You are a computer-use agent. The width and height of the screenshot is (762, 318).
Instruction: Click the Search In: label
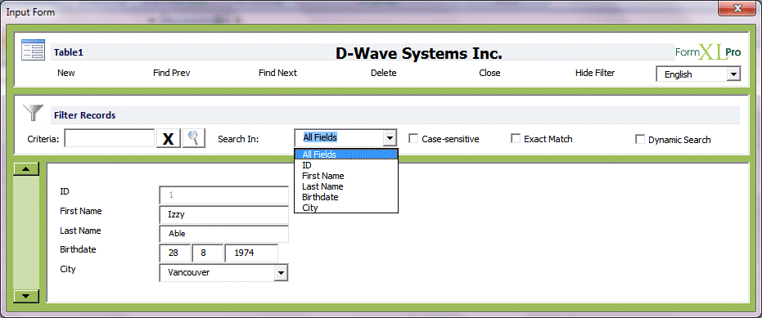coord(238,139)
